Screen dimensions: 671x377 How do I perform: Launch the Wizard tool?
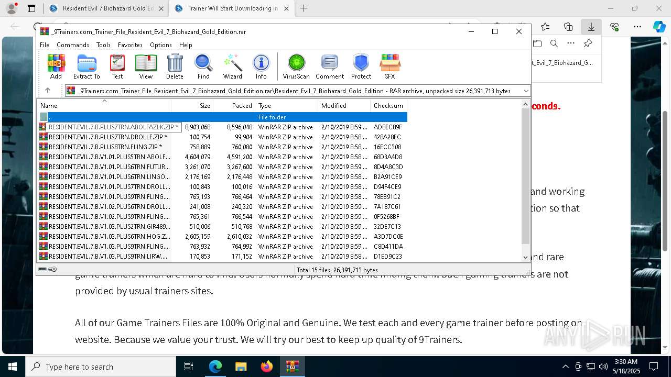(232, 66)
